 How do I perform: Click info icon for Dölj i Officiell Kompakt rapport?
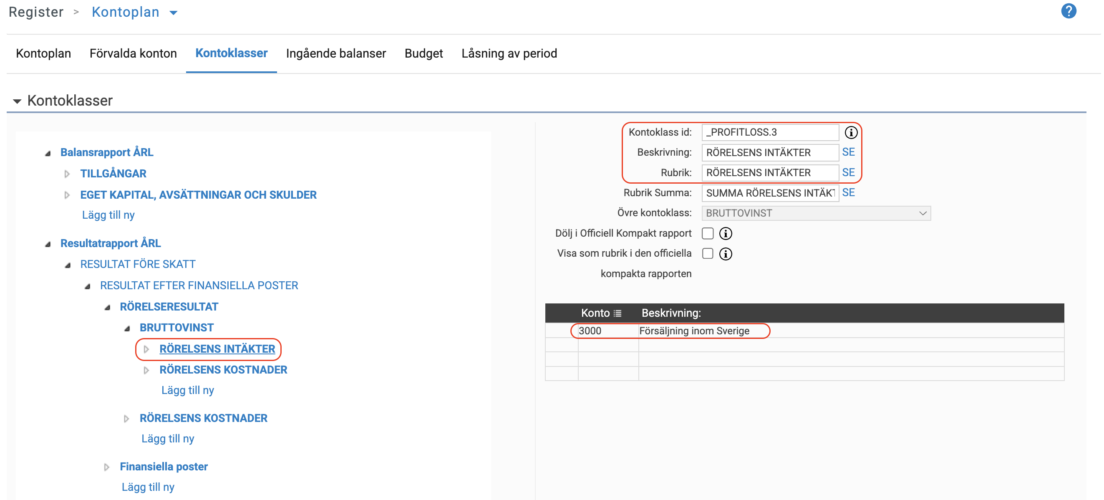[x=726, y=234]
